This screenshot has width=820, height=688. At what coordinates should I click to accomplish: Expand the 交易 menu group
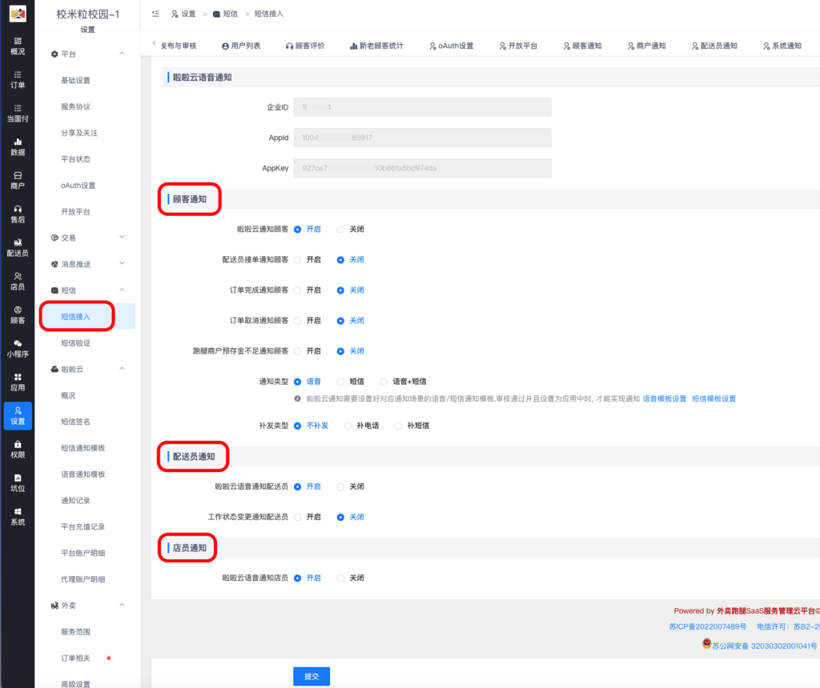pos(70,237)
